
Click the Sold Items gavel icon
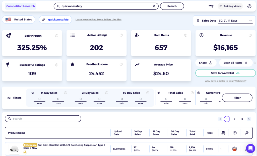click(x=137, y=35)
